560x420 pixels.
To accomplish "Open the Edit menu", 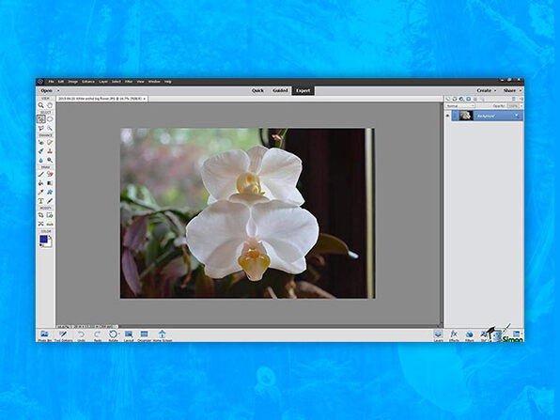I will click(61, 82).
